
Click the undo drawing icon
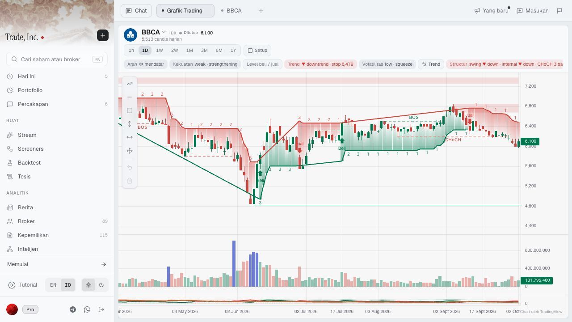(130, 167)
